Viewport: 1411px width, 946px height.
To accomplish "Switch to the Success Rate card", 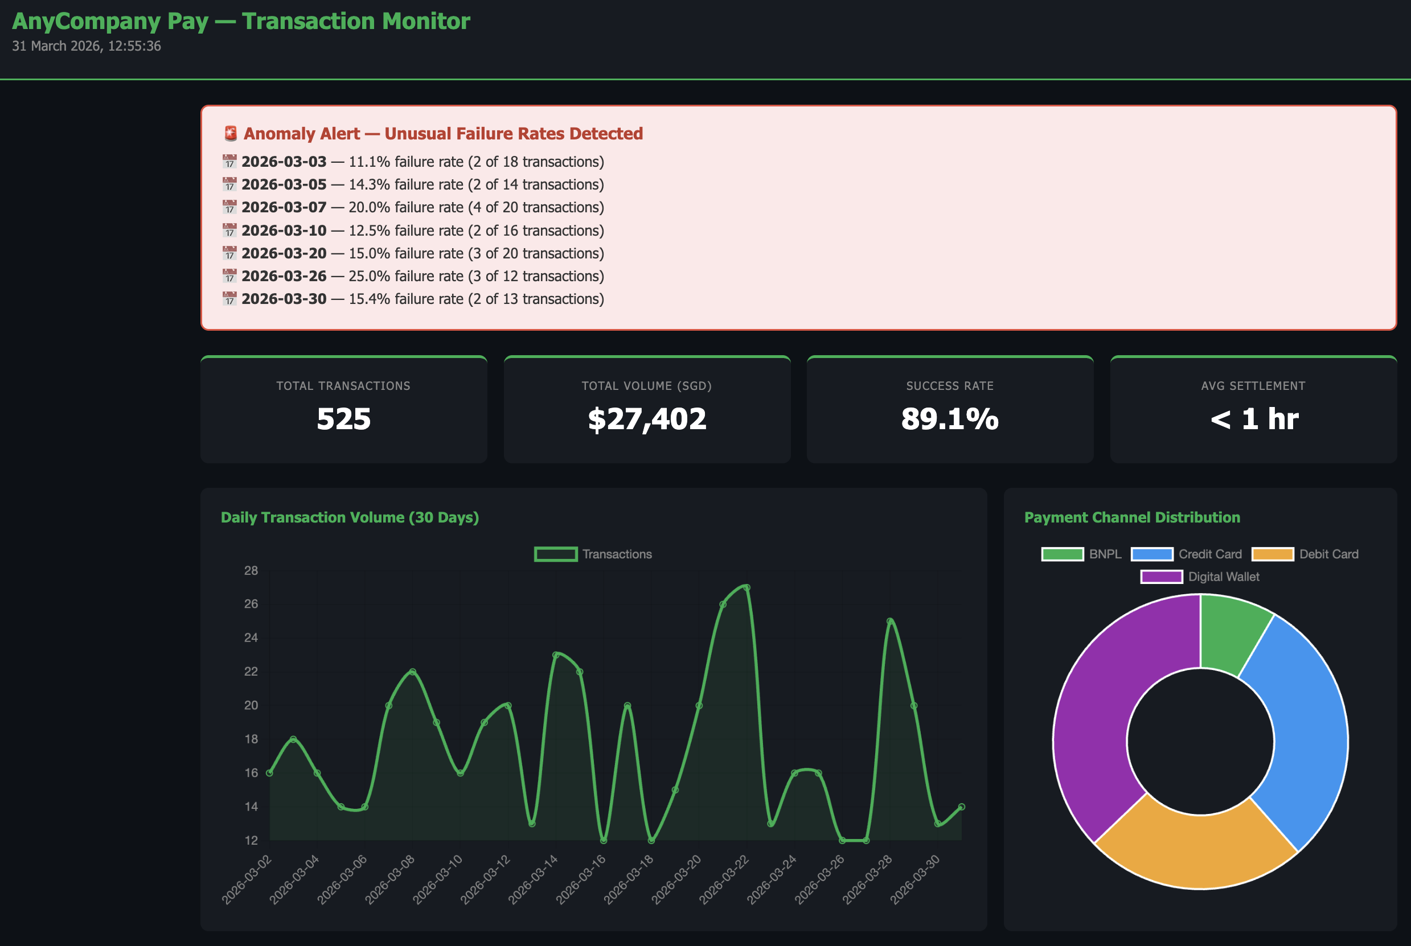I will [x=949, y=409].
